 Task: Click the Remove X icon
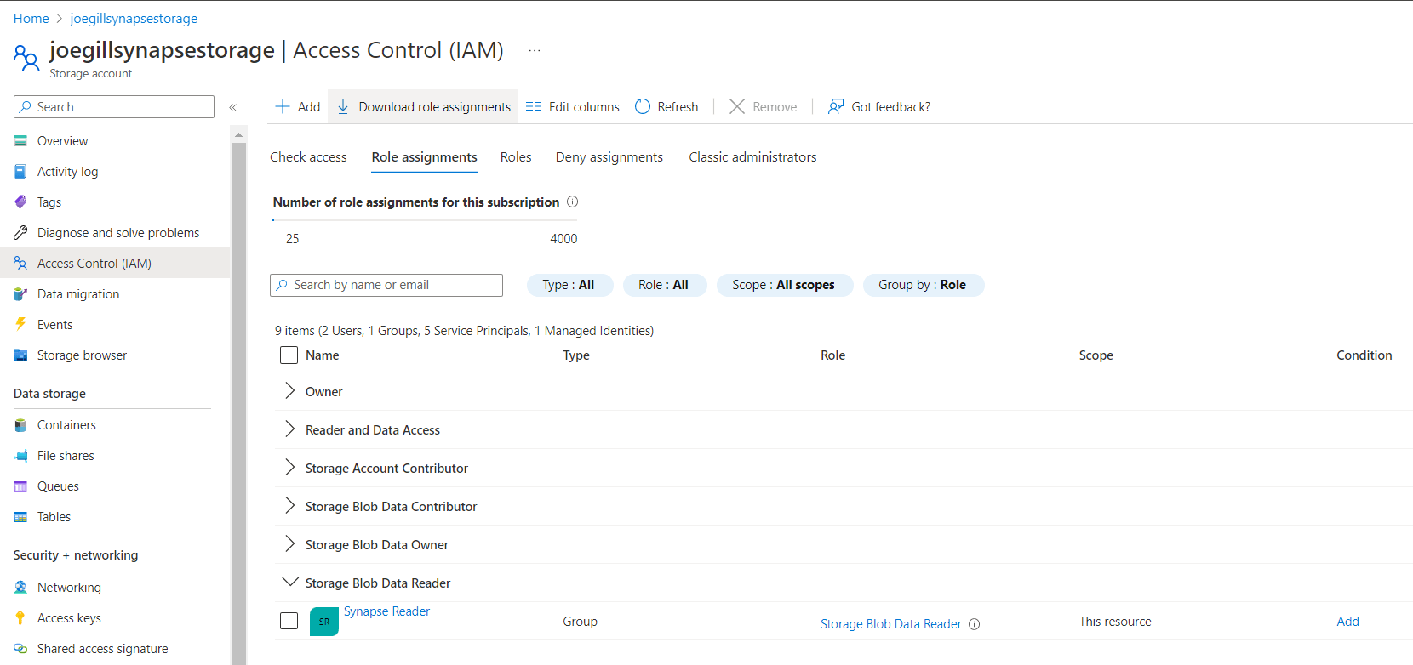point(737,106)
